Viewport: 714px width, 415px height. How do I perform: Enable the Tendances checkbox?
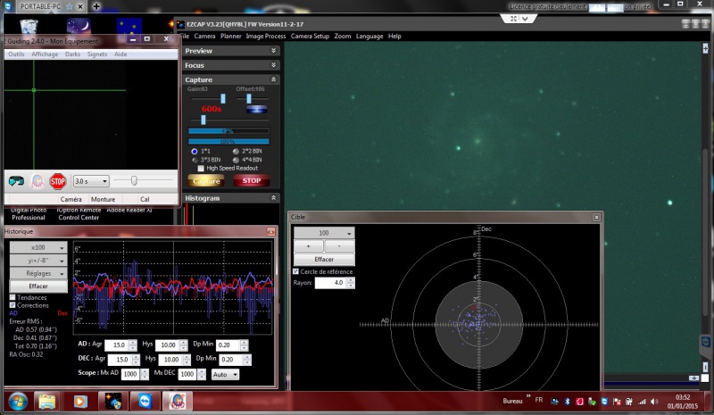tap(12, 297)
